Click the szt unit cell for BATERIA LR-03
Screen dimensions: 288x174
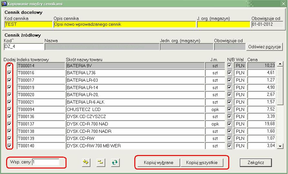pyautogui.click(x=215, y=80)
